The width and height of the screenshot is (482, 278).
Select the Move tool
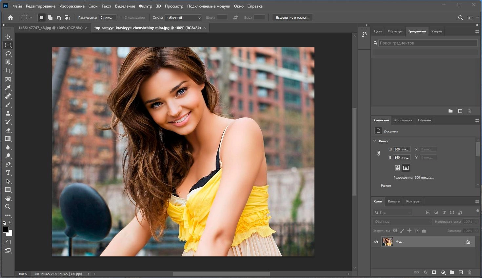click(x=8, y=37)
